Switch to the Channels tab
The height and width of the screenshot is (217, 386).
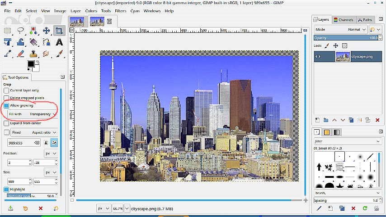344,20
